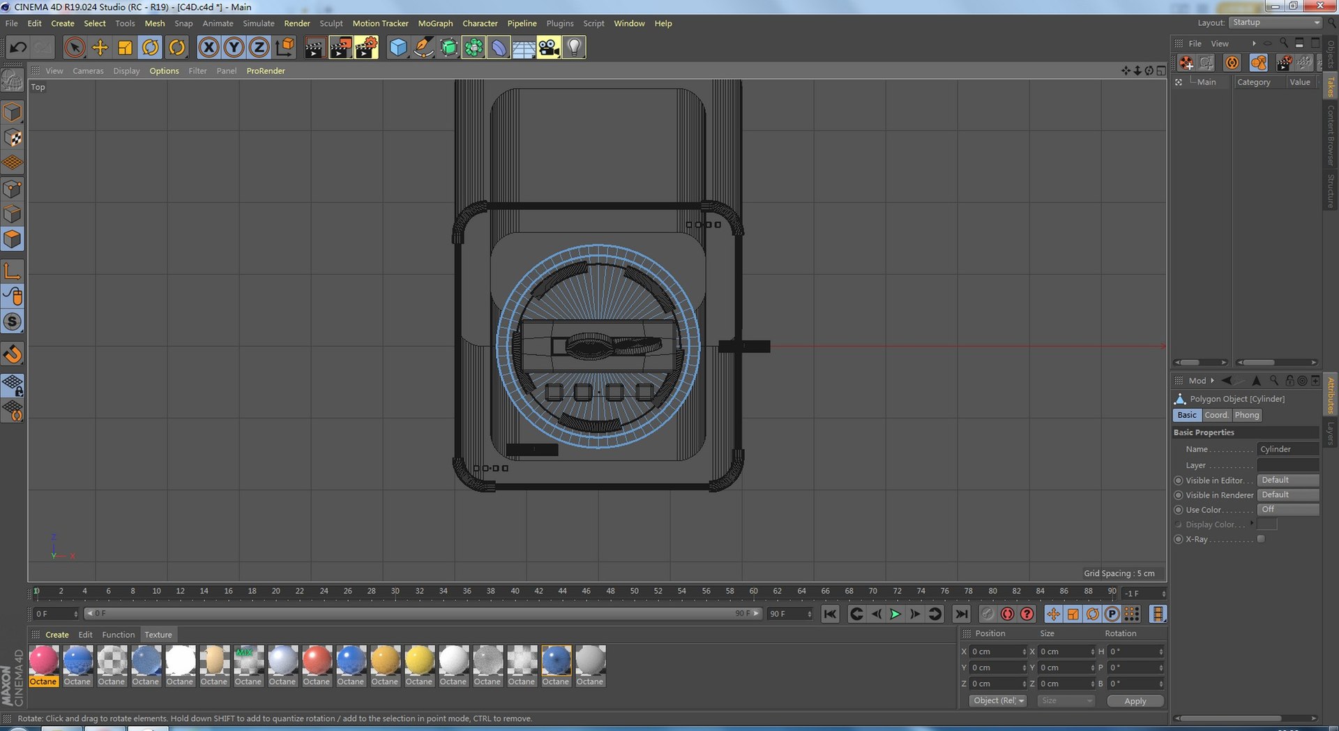Image resolution: width=1339 pixels, height=731 pixels.
Task: Open the MoGraph menu
Action: pos(435,24)
